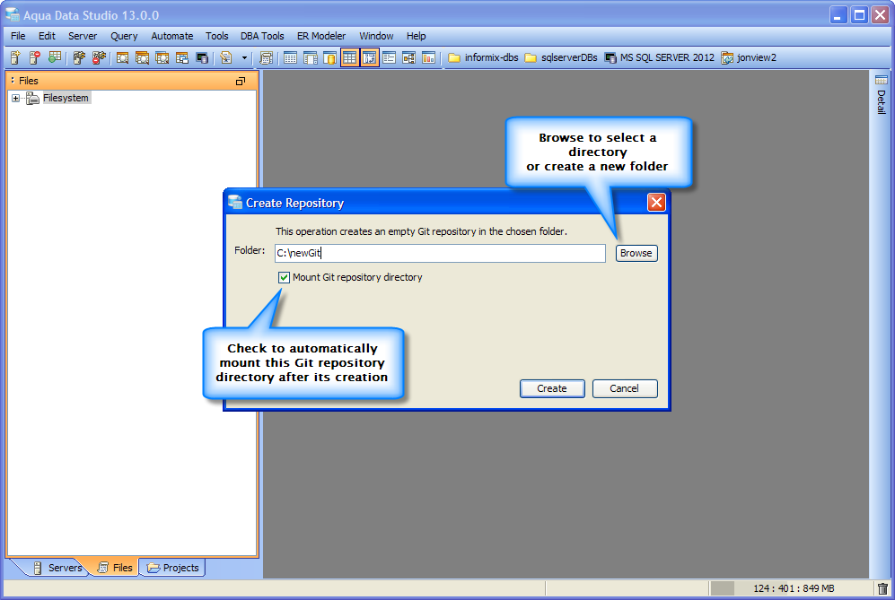Open the Window menu
This screenshot has width=895, height=600.
376,36
